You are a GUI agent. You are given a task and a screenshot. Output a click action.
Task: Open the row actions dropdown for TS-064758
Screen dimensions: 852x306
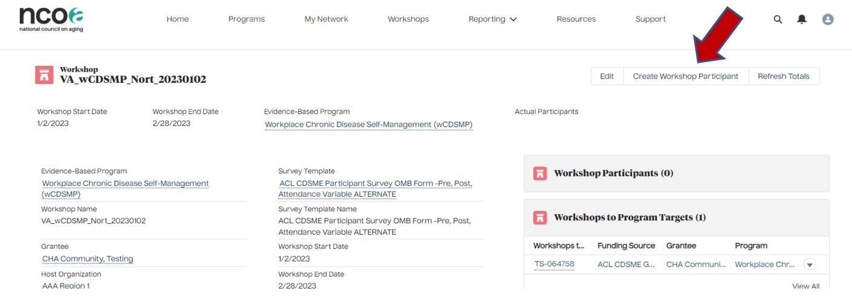coord(810,264)
